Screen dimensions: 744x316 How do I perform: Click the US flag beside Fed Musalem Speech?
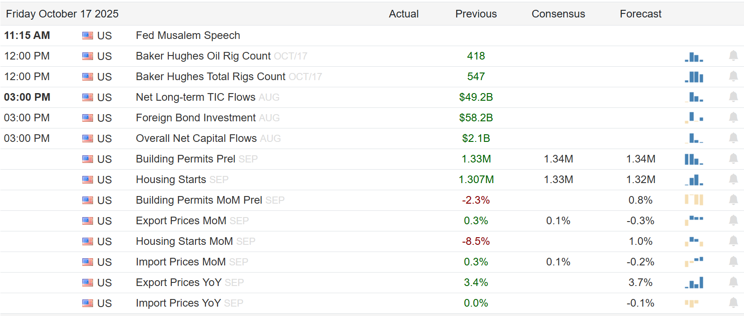click(x=88, y=36)
